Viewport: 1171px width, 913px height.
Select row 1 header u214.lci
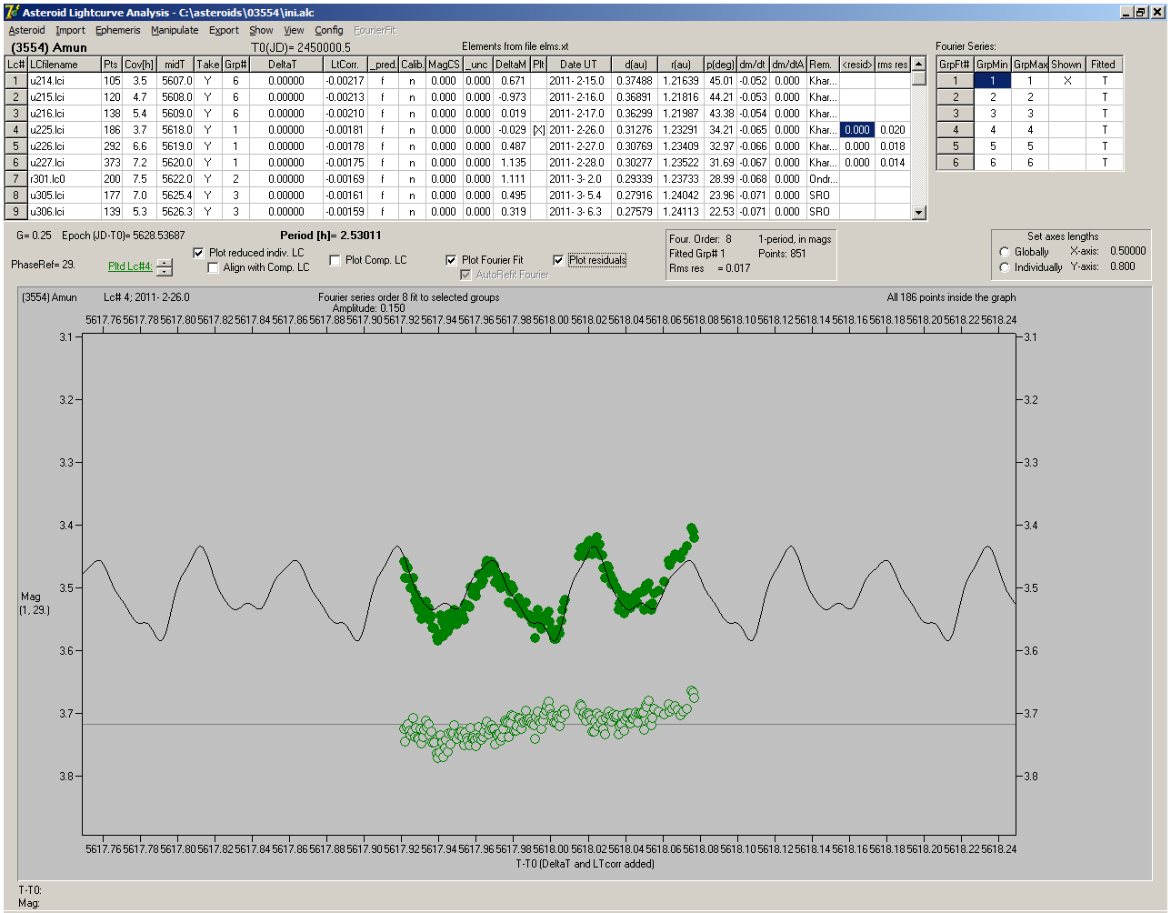[16, 81]
